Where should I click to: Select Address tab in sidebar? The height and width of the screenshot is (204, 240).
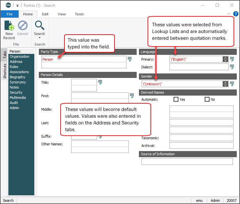(16, 62)
